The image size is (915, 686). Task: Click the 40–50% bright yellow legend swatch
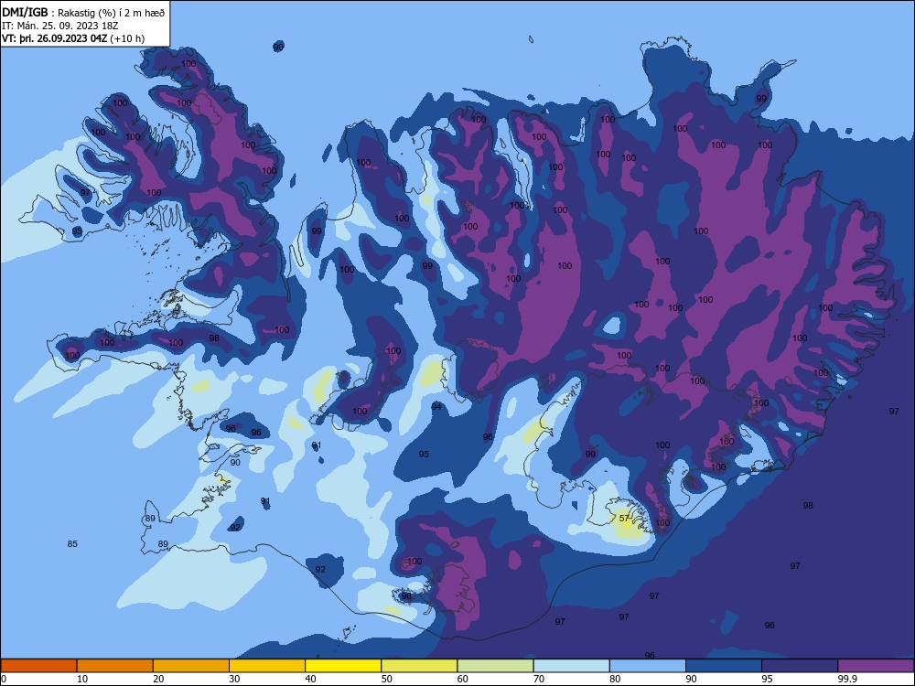point(343,666)
